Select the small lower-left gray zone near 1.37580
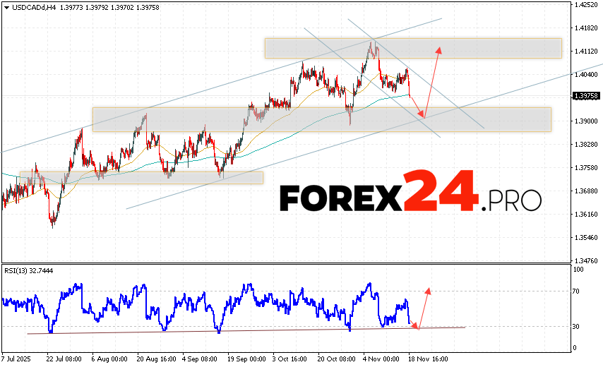This screenshot has height=367, width=603. click(x=141, y=177)
